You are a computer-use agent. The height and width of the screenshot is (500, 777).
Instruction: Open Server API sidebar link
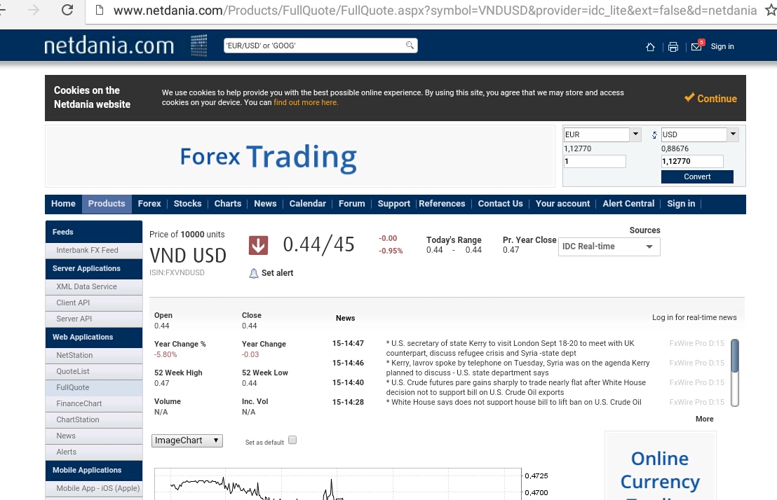click(94, 319)
